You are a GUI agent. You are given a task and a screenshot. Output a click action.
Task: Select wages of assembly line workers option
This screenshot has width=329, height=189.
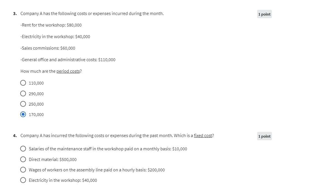(23, 170)
